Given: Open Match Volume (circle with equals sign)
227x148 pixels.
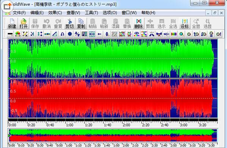Looking at the screenshot, I should 211,34.
